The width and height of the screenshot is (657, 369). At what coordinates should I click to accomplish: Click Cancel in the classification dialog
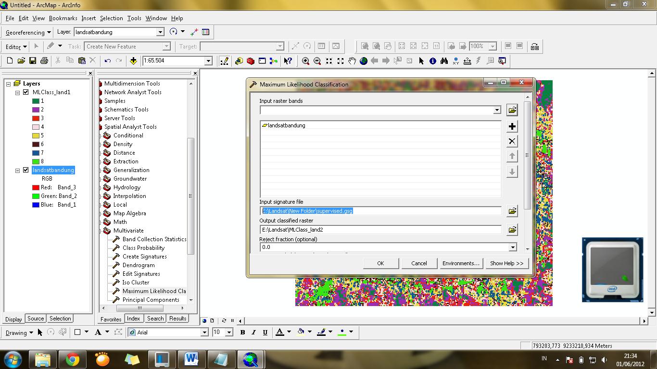point(419,263)
